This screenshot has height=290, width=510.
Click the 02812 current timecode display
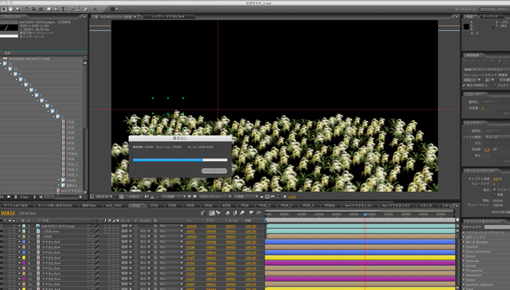coord(8,214)
